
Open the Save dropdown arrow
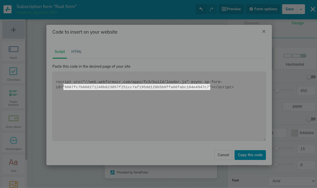(301, 9)
